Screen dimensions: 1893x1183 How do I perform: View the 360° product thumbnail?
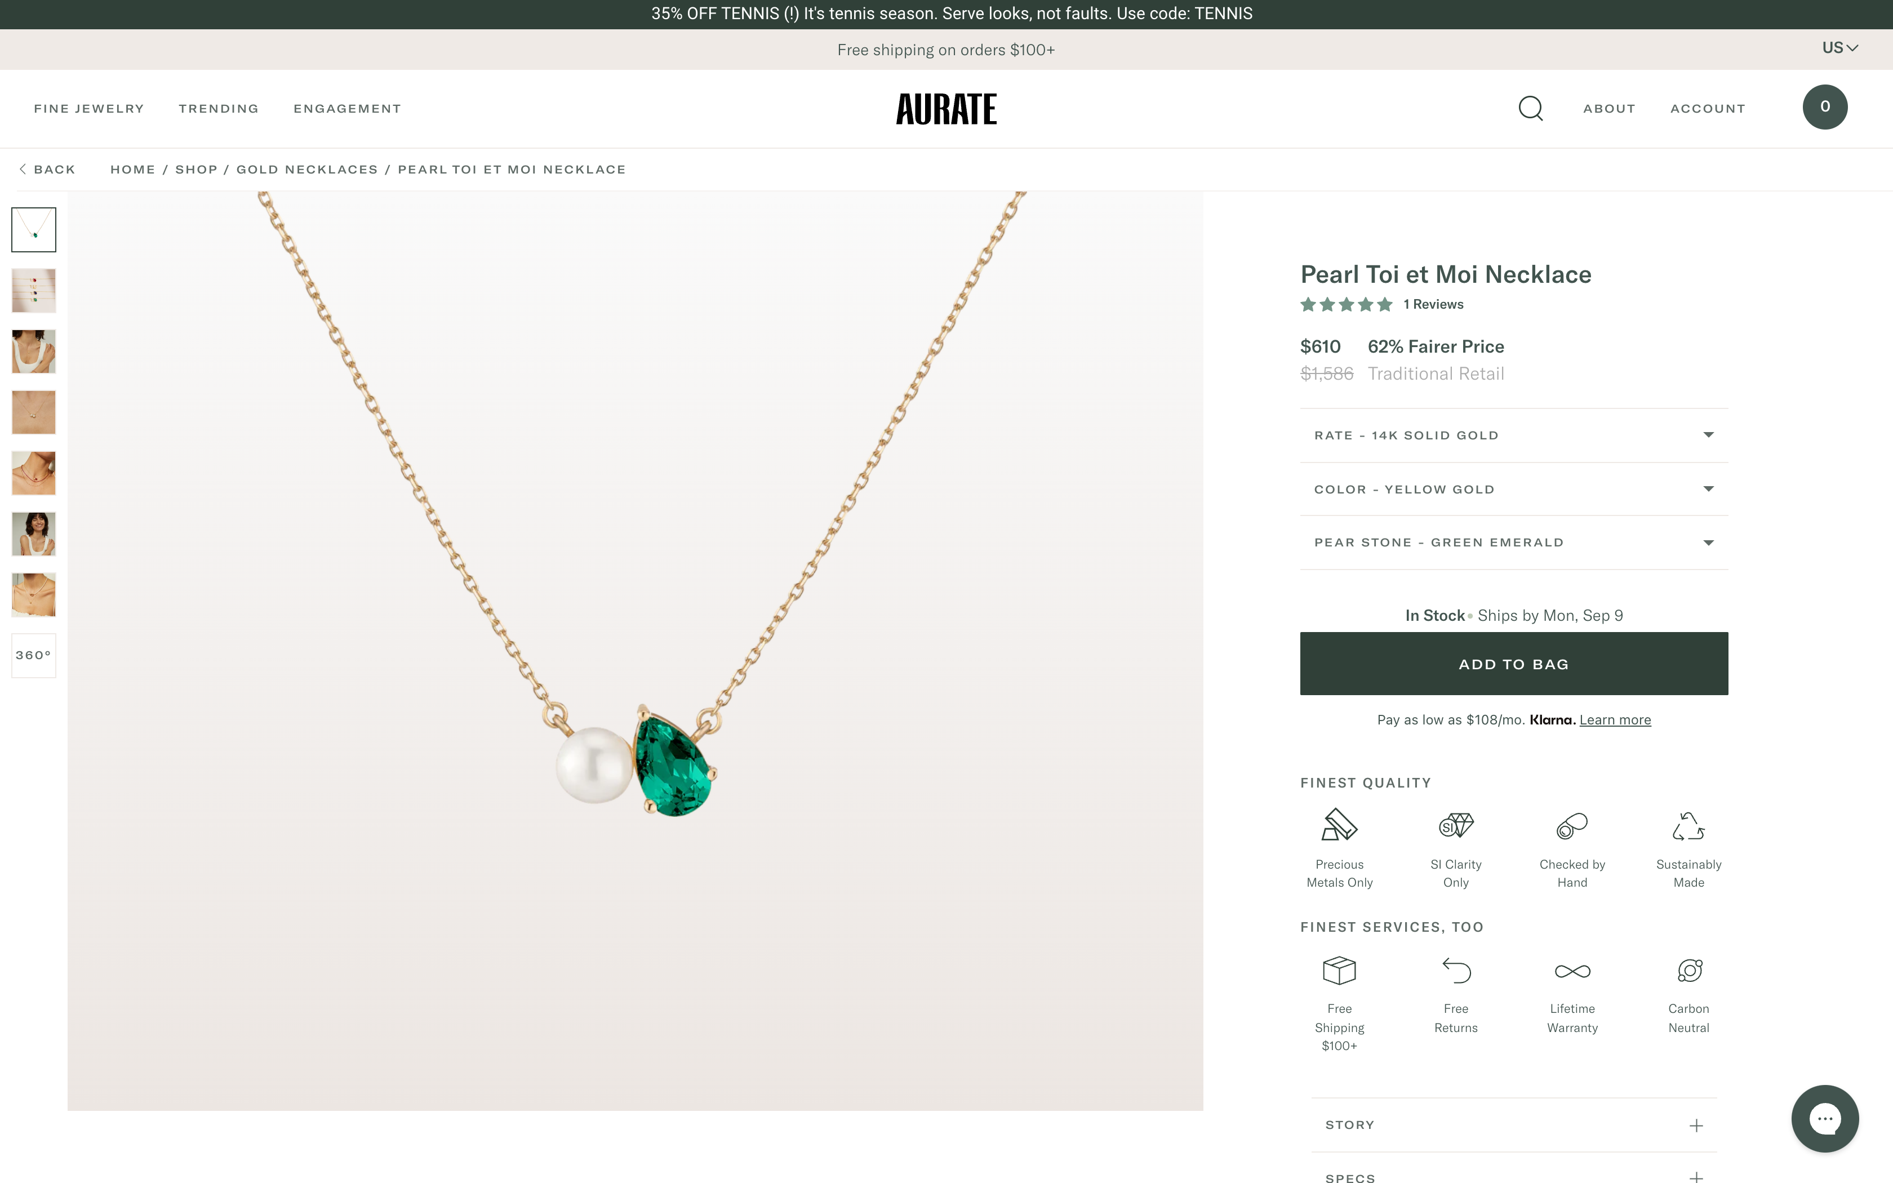pyautogui.click(x=34, y=655)
